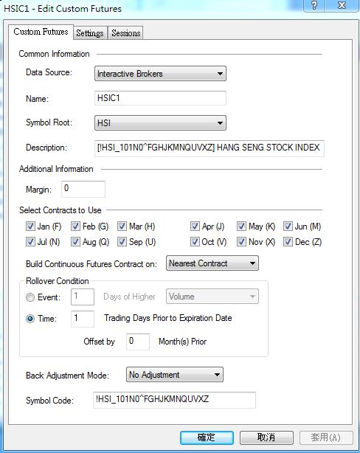The image size is (360, 453).
Task: Click the 確定 confirm button
Action: [x=207, y=438]
